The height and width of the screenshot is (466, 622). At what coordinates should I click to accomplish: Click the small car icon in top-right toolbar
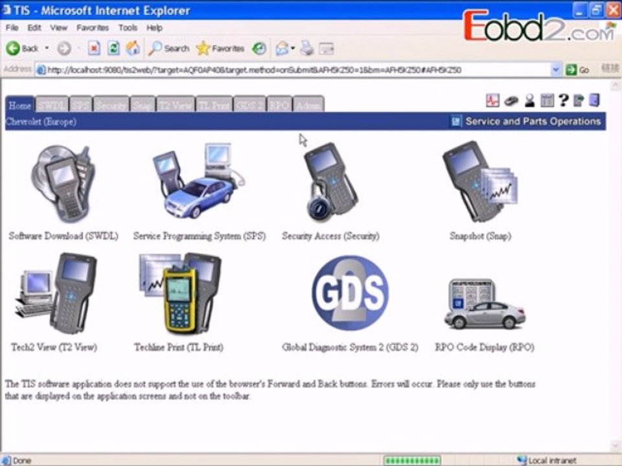(x=511, y=101)
